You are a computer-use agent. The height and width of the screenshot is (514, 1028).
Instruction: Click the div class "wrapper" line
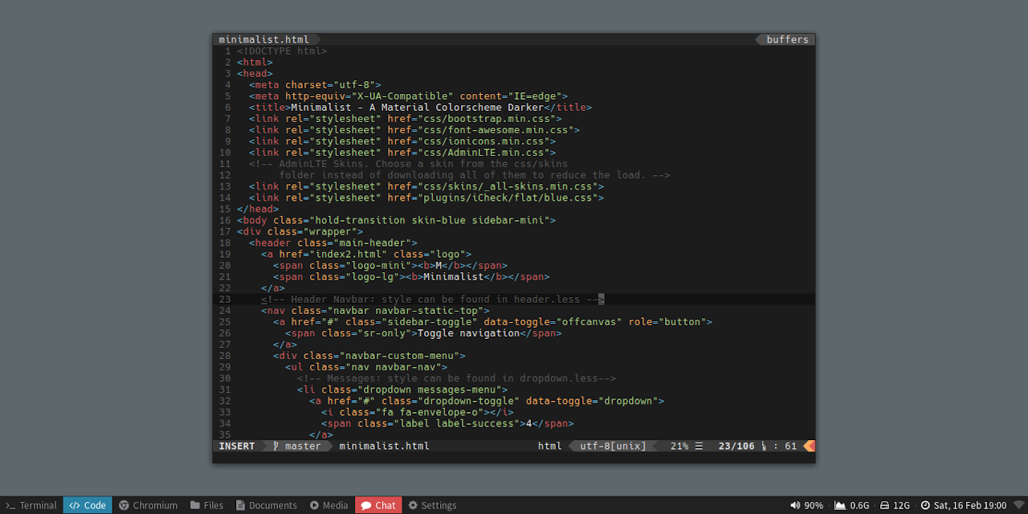click(300, 230)
